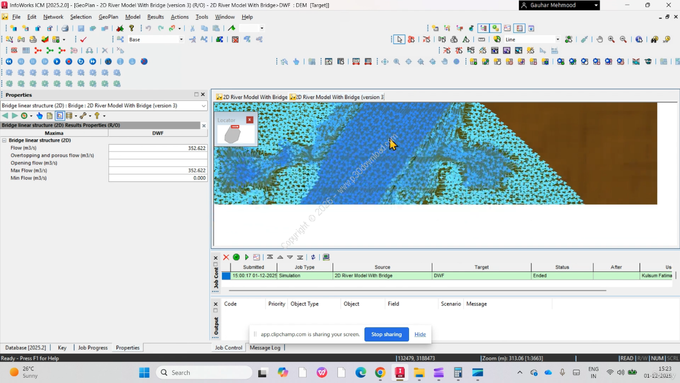Viewport: 680px width, 383px height.
Task: Open the Line object type dropdown
Action: tap(557, 39)
